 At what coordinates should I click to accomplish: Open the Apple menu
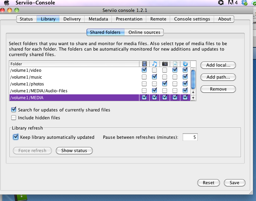[7, 3]
